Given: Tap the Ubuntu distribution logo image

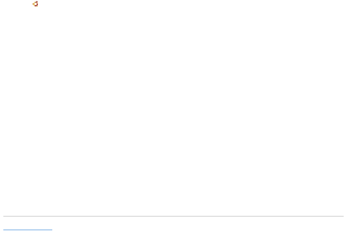Looking at the screenshot, I should 36,4.
